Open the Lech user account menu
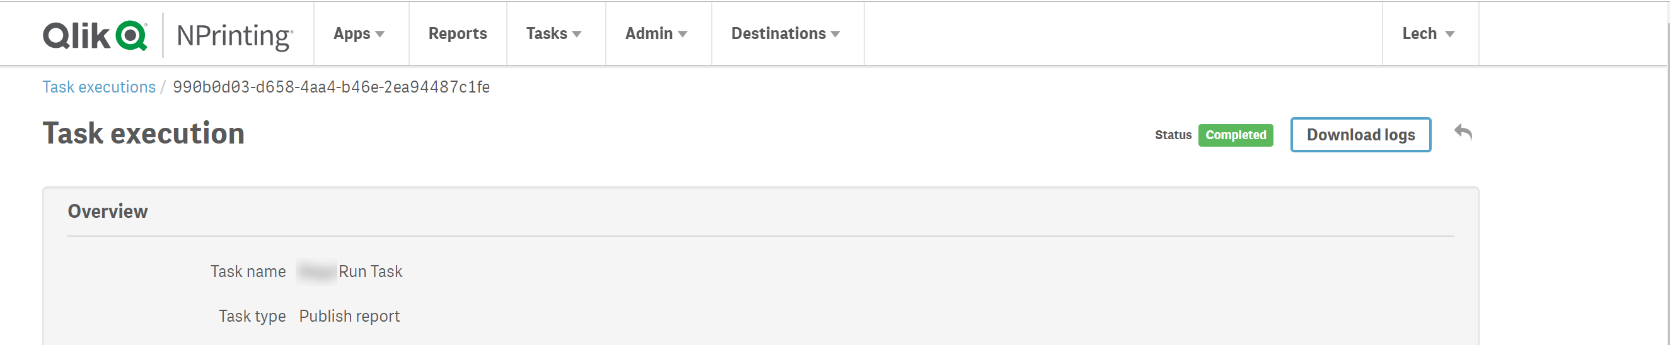The height and width of the screenshot is (345, 1670). pos(1428,33)
